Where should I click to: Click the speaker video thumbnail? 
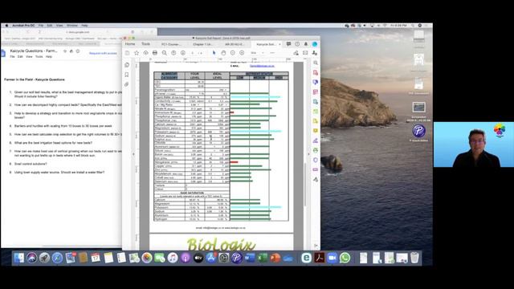point(474,144)
